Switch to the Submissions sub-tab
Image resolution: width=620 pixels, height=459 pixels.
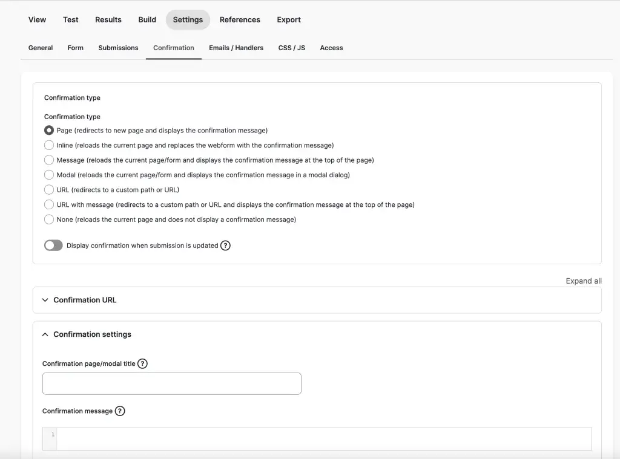pyautogui.click(x=118, y=48)
